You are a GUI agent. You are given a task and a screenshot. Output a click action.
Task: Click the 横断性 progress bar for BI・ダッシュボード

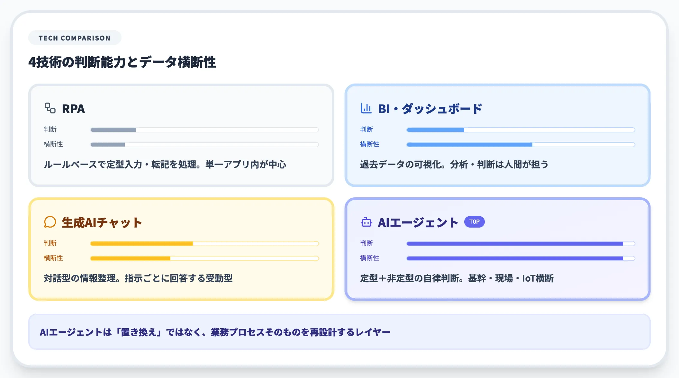(x=521, y=145)
